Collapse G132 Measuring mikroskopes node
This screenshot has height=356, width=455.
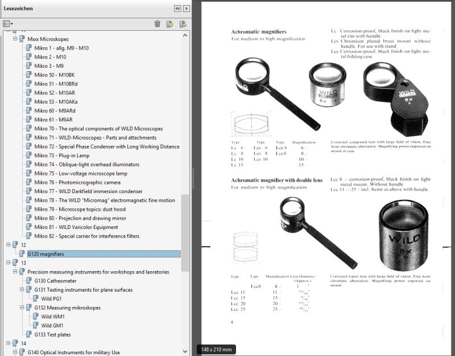pos(22,308)
